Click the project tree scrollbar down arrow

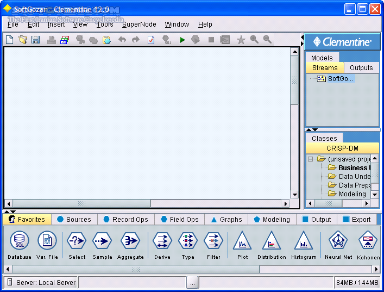[x=375, y=195]
